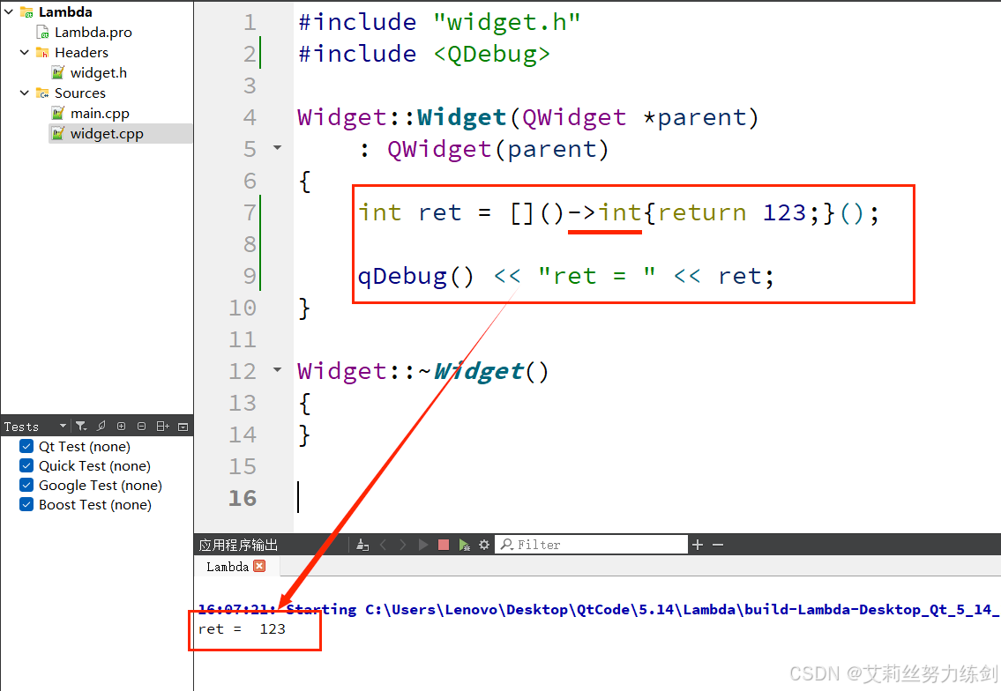
Task: Click the 'return 123' text in editor
Action: tap(732, 212)
